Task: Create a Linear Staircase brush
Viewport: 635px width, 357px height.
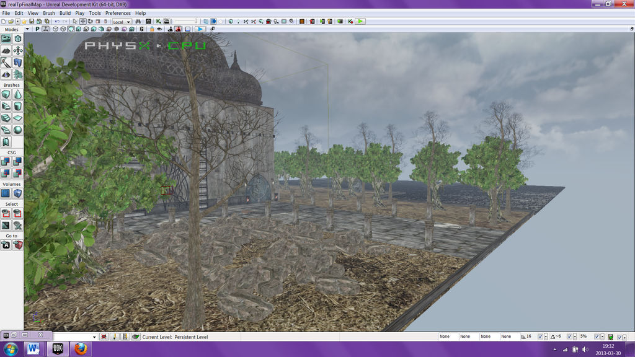Action: 6,118
